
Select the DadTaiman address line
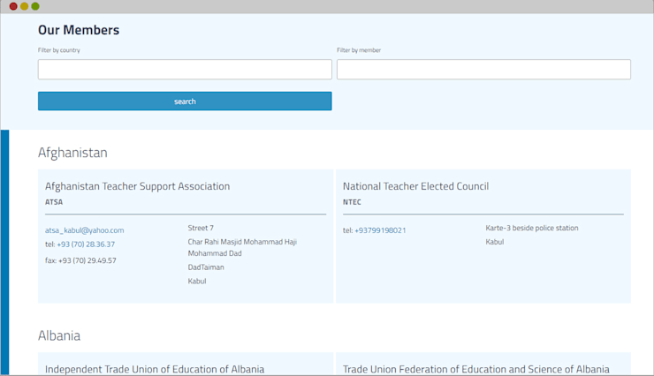(206, 267)
